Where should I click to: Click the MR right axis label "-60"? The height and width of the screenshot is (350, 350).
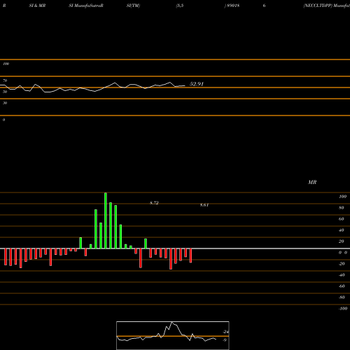click(x=342, y=286)
